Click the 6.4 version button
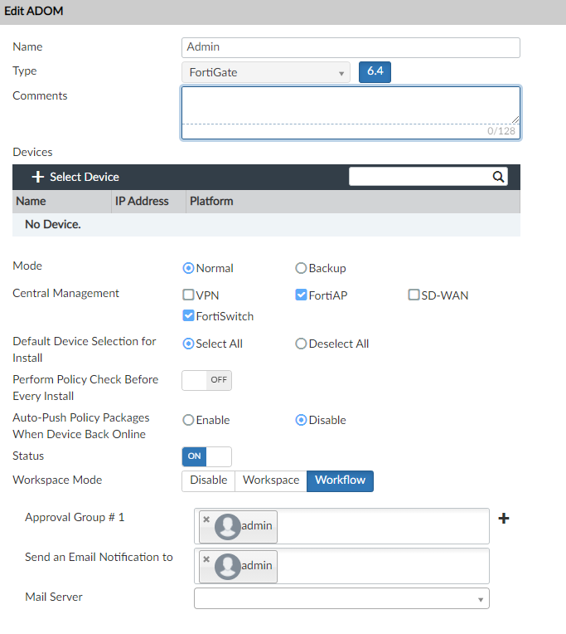566x634 pixels. tap(375, 72)
